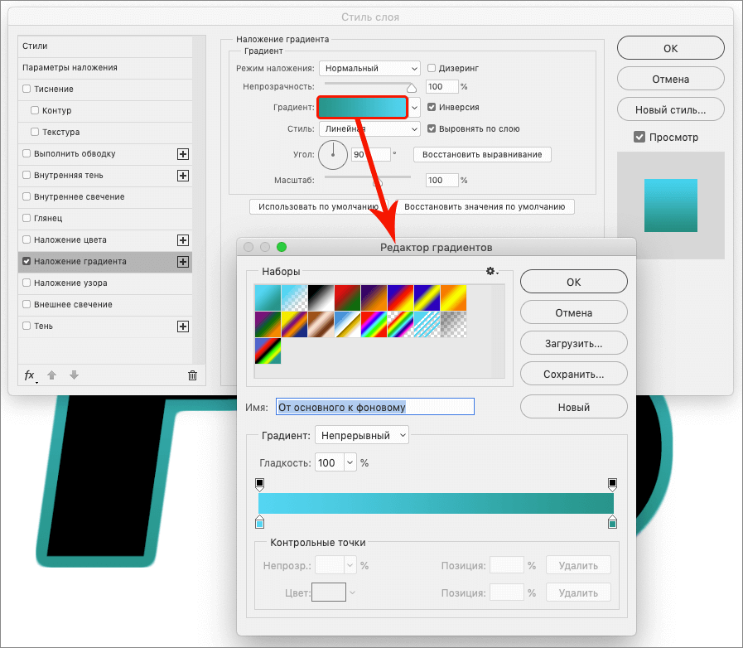
Task: Select the right black opacity stop
Action: [x=612, y=484]
